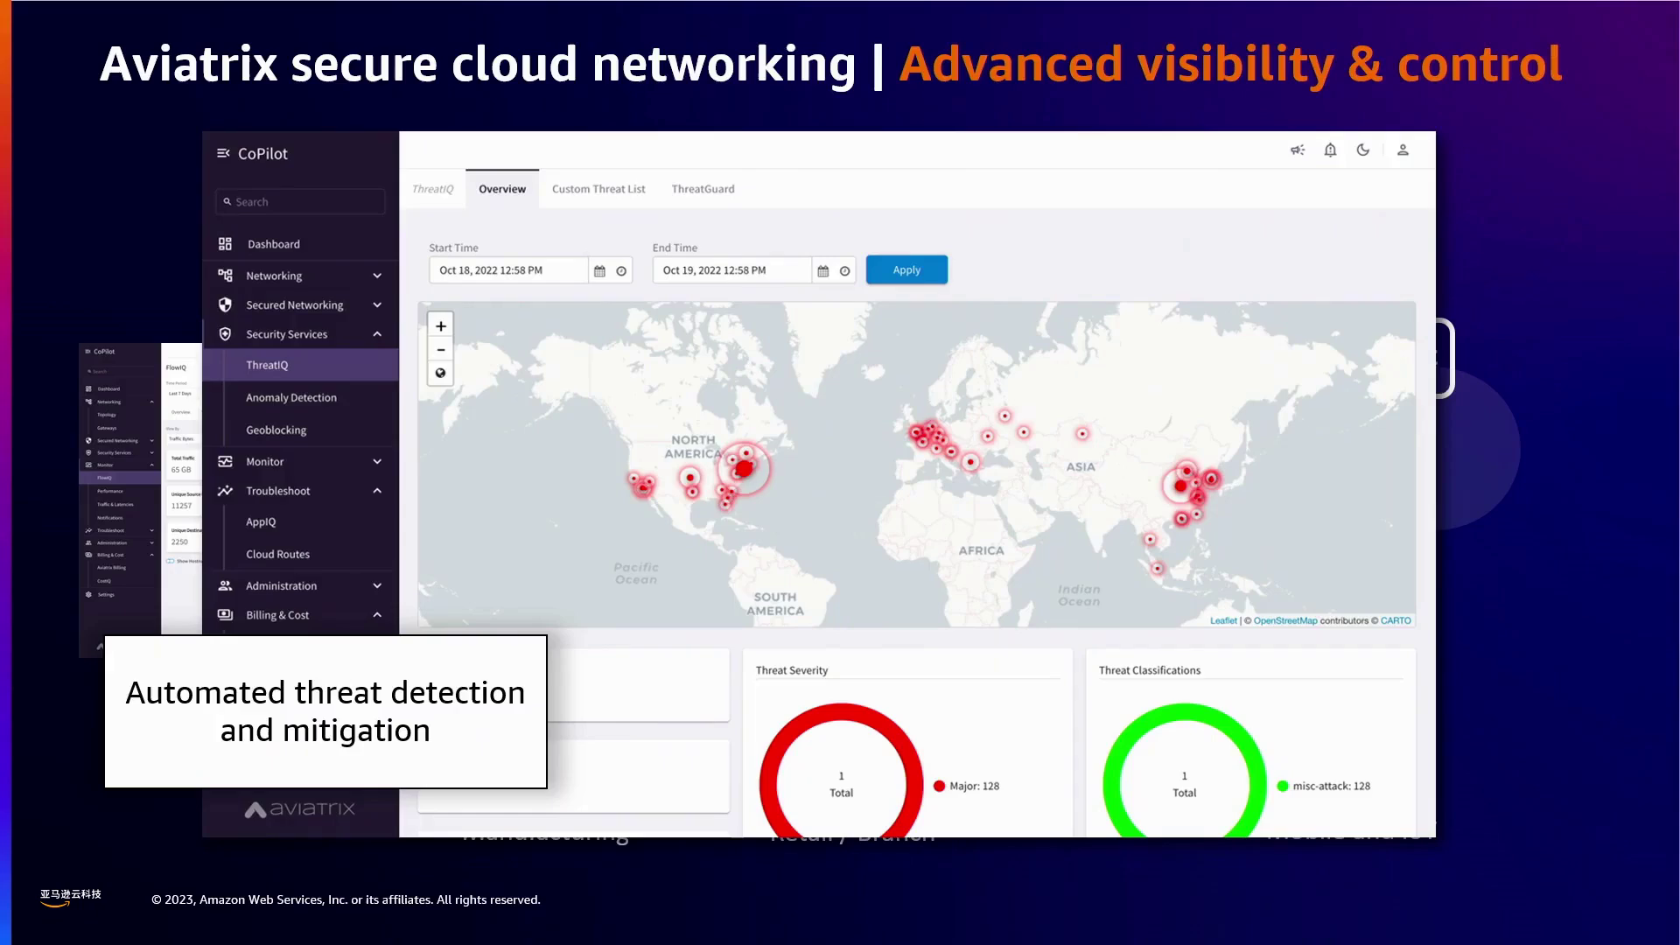Collapse the CoPilot sidebar menu icon

tap(223, 153)
